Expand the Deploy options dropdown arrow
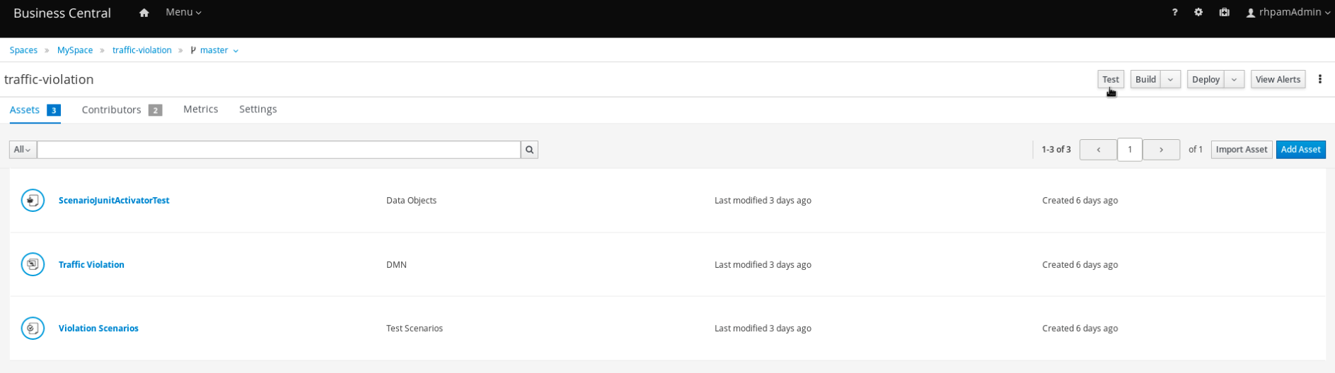1335x373 pixels. [1234, 80]
